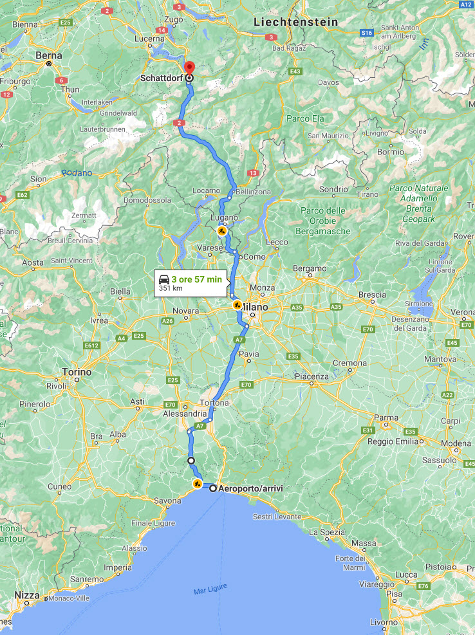Image resolution: width=475 pixels, height=635 pixels.
Task: Select the Aeroporto/arrivi start point circle
Action: pyautogui.click(x=213, y=488)
